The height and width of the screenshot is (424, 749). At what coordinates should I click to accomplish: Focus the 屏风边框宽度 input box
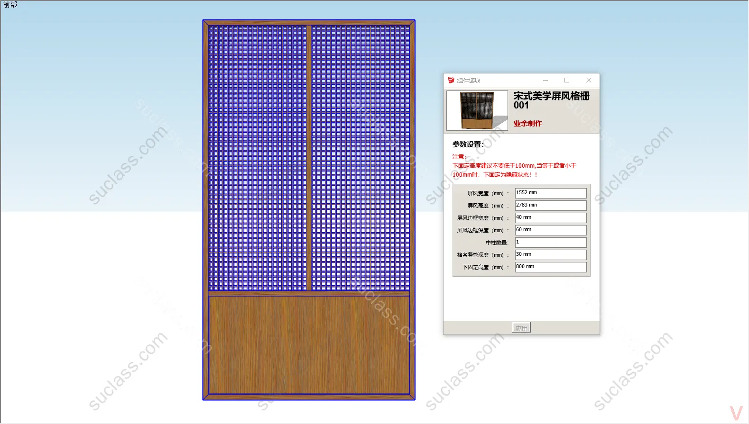pos(550,218)
